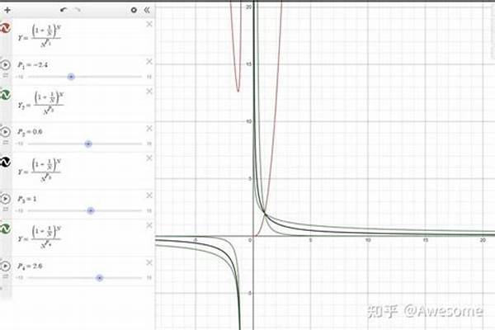Edit the P3 slider lower limit
Image resolution: width=495 pixels, height=330 pixels.
pos(19,210)
